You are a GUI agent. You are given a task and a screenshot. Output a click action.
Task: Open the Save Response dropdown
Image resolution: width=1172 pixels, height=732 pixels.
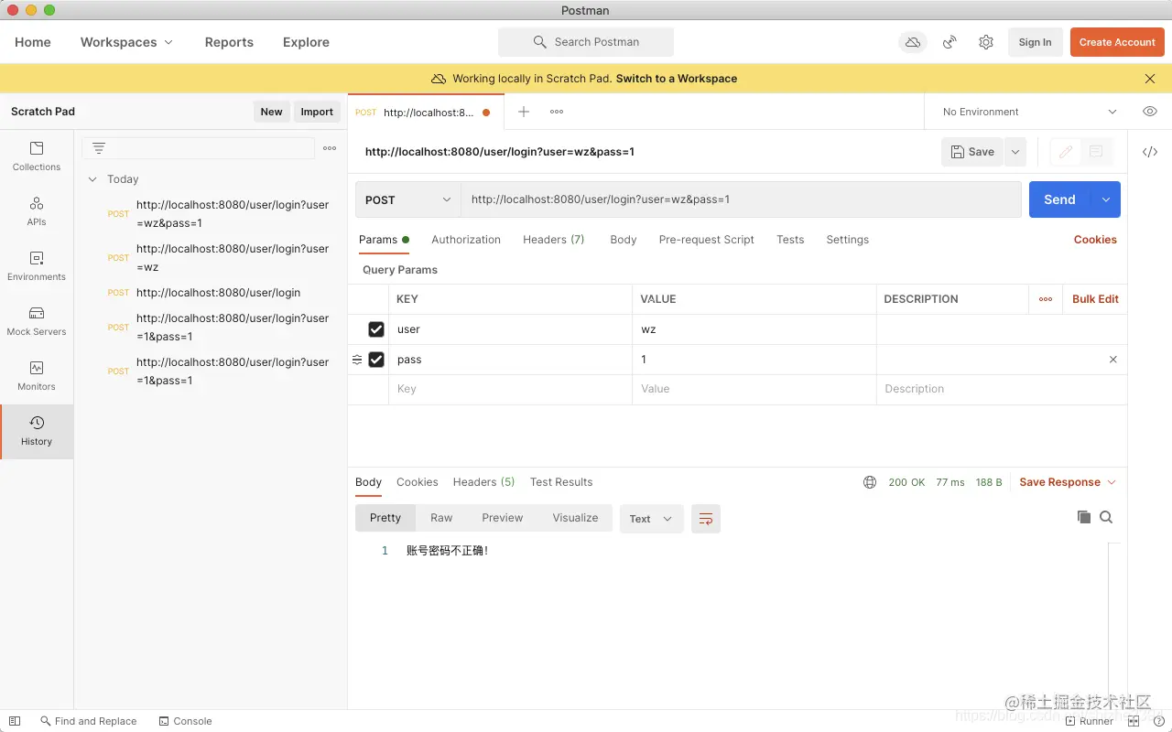pos(1068,482)
